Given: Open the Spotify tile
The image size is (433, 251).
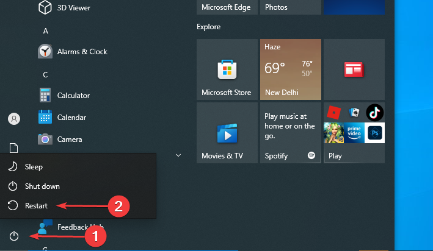Looking at the screenshot, I should [291, 133].
